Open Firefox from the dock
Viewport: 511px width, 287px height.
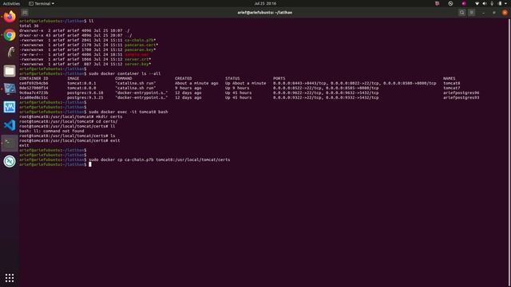(10, 16)
